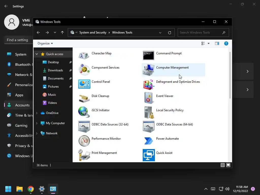Open the Command Prompt icon
The image size is (260, 195).
148,55
